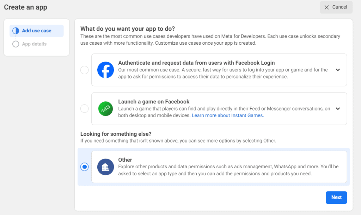This screenshot has width=361, height=215.
Task: Go to the App details step
Action: [x=34, y=44]
